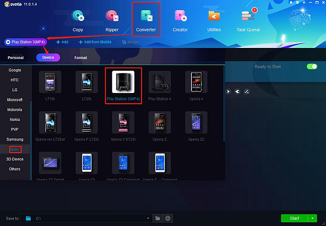Click the Play Station 3(MP4) profile switcher
326x226 pixels.
[26, 42]
